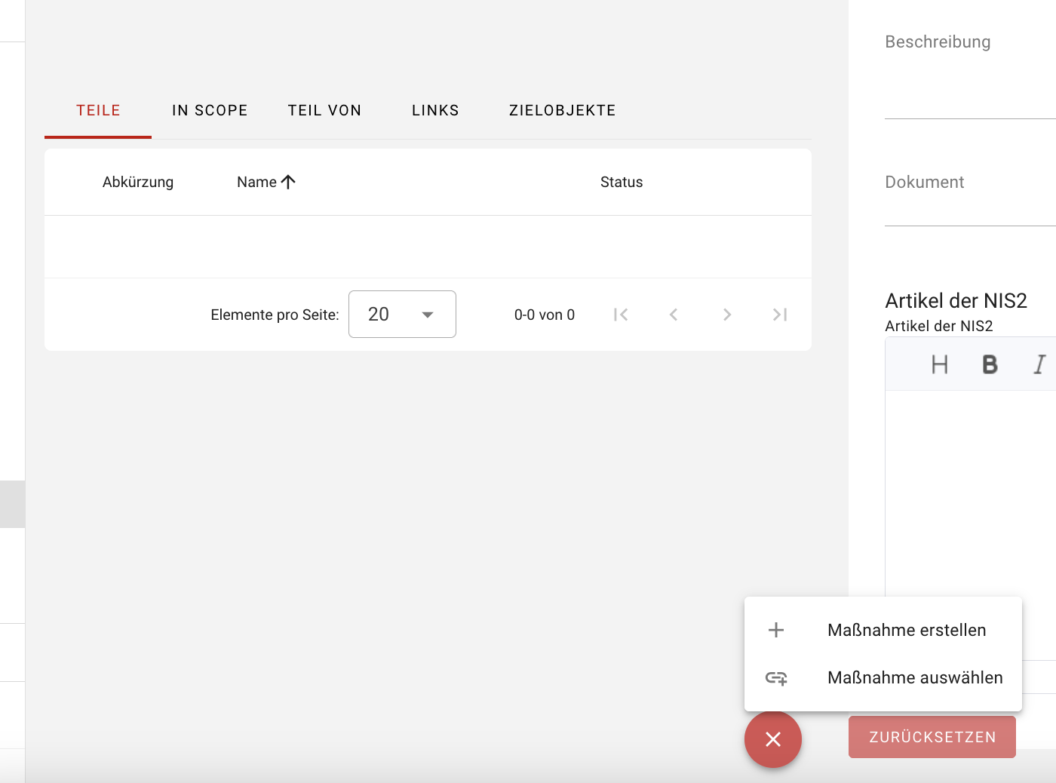The image size is (1056, 783).
Task: Sort by Name column arrow
Action: (288, 182)
